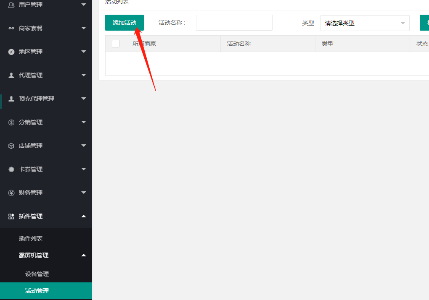This screenshot has width=429, height=300.
Task: Click the 代理管理 person icon
Action: tap(11, 75)
